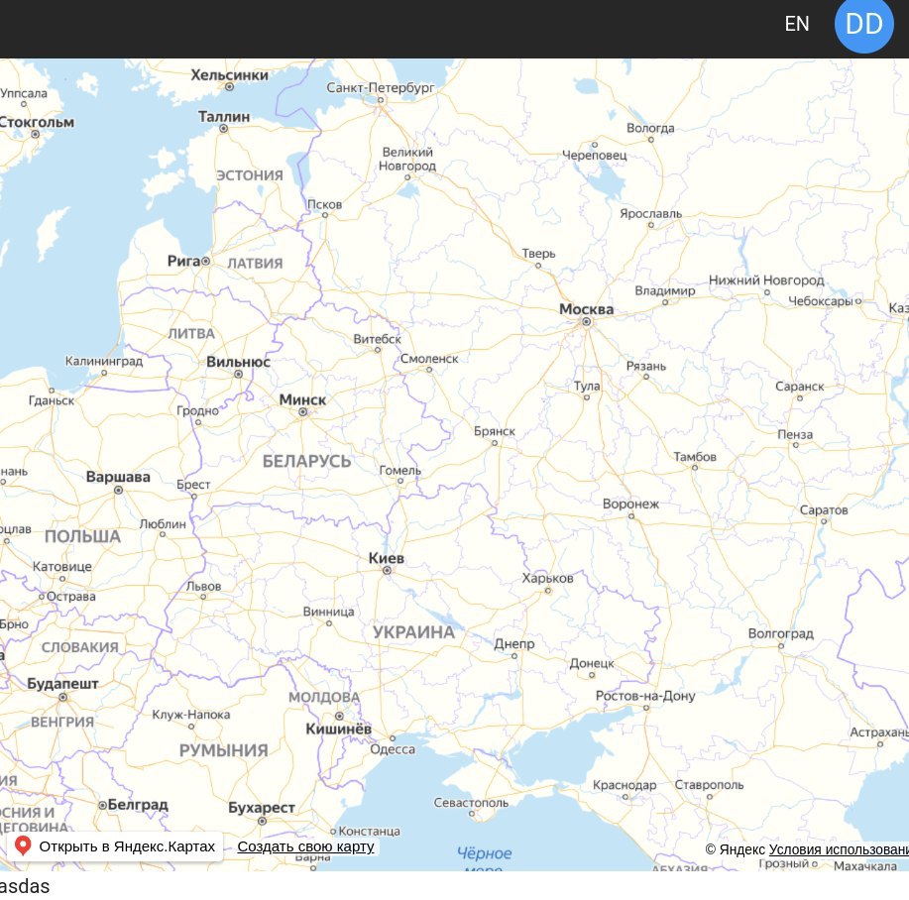The height and width of the screenshot is (900, 909).
Task: Click the Саратов city label
Action: 824,510
